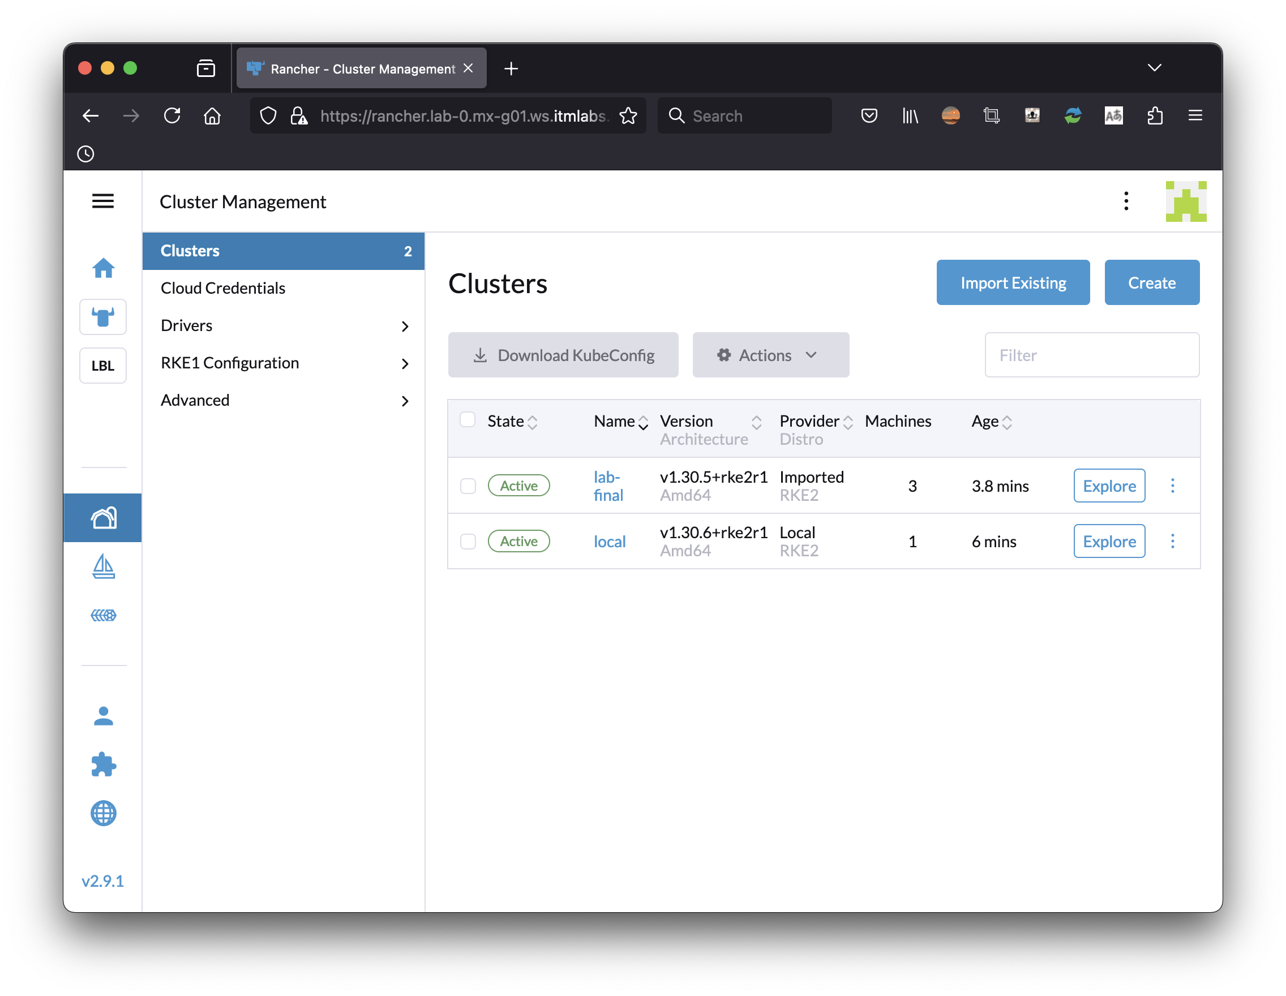Open the Actions dropdown
Viewport: 1286px width, 996px height.
click(x=771, y=355)
